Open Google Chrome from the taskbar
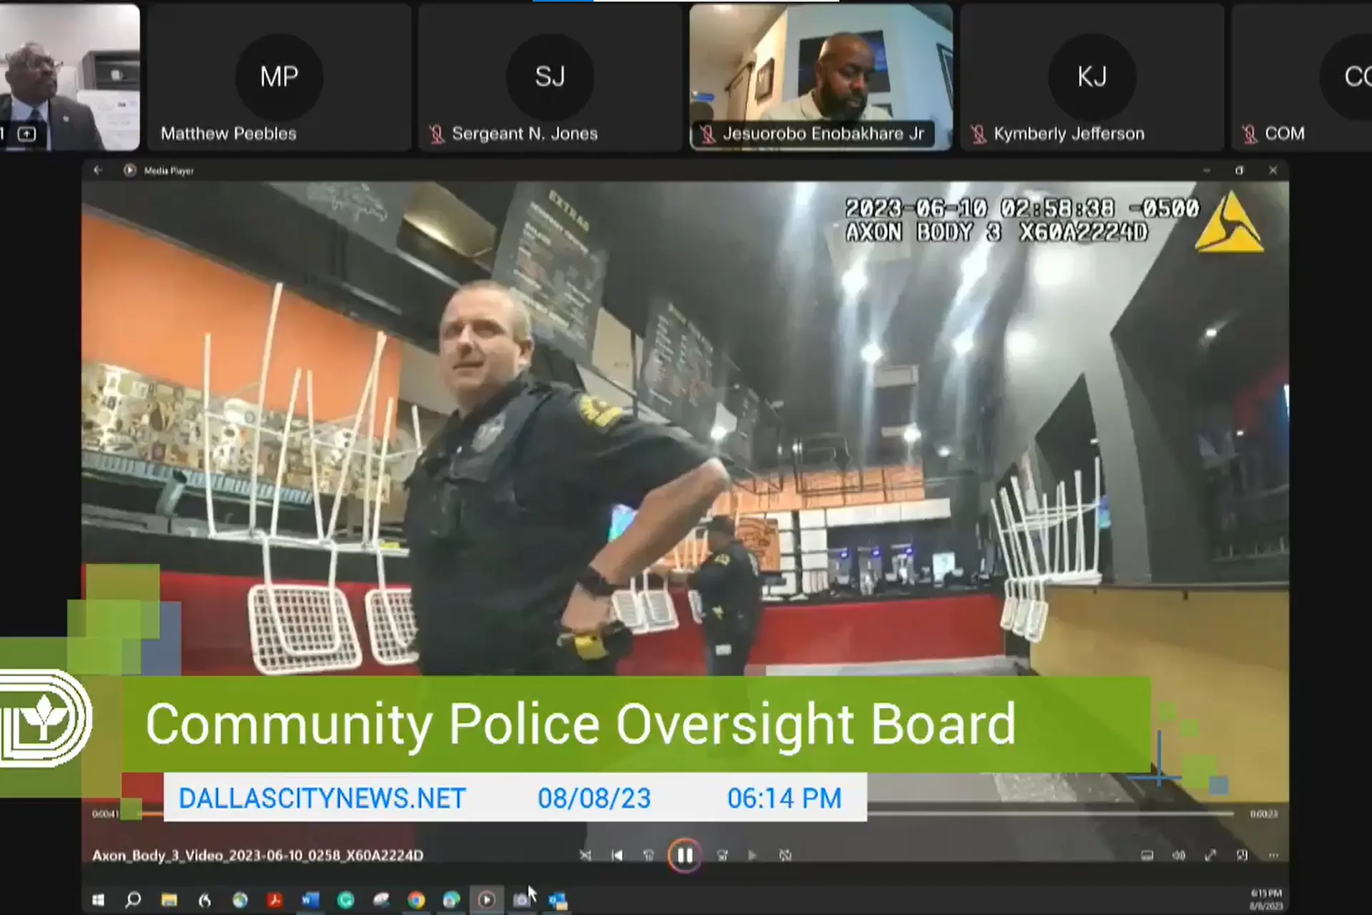Image resolution: width=1372 pixels, height=915 pixels. click(416, 899)
